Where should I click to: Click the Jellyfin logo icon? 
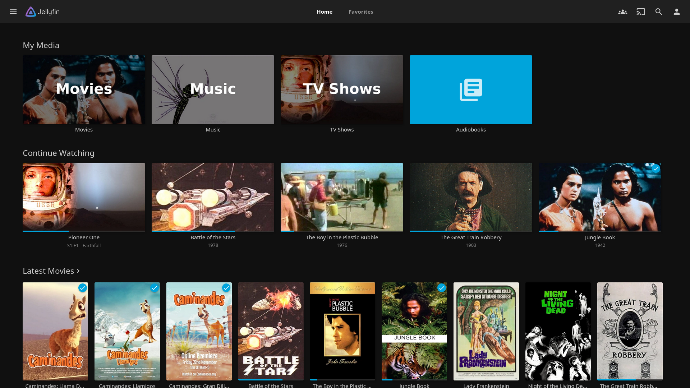[30, 11]
